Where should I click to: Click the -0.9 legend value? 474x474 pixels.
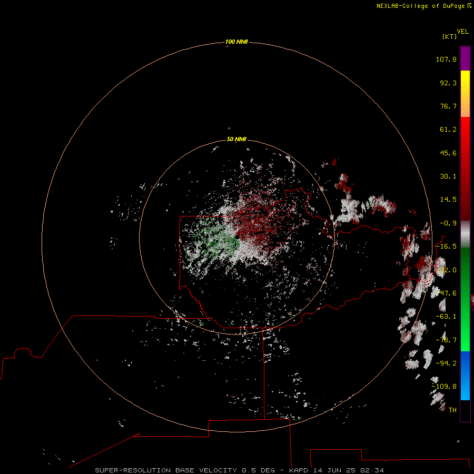click(x=448, y=223)
